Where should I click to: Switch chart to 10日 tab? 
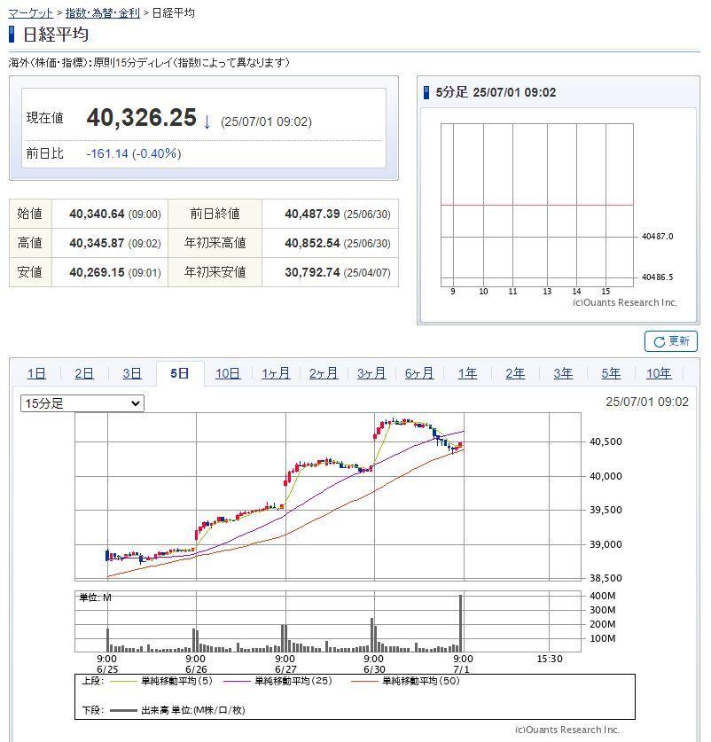[228, 373]
